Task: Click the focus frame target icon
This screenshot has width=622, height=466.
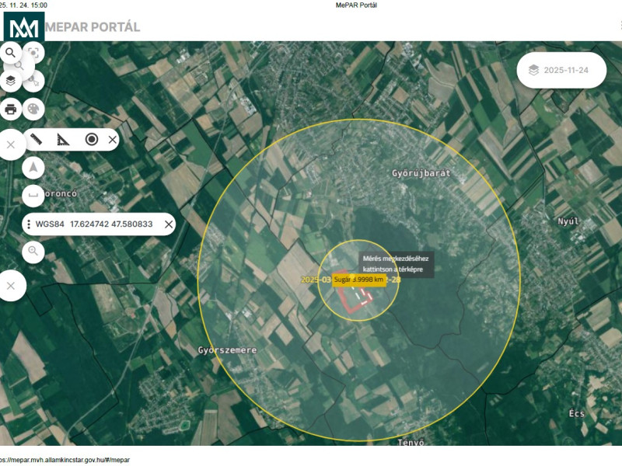Action: pyautogui.click(x=33, y=53)
